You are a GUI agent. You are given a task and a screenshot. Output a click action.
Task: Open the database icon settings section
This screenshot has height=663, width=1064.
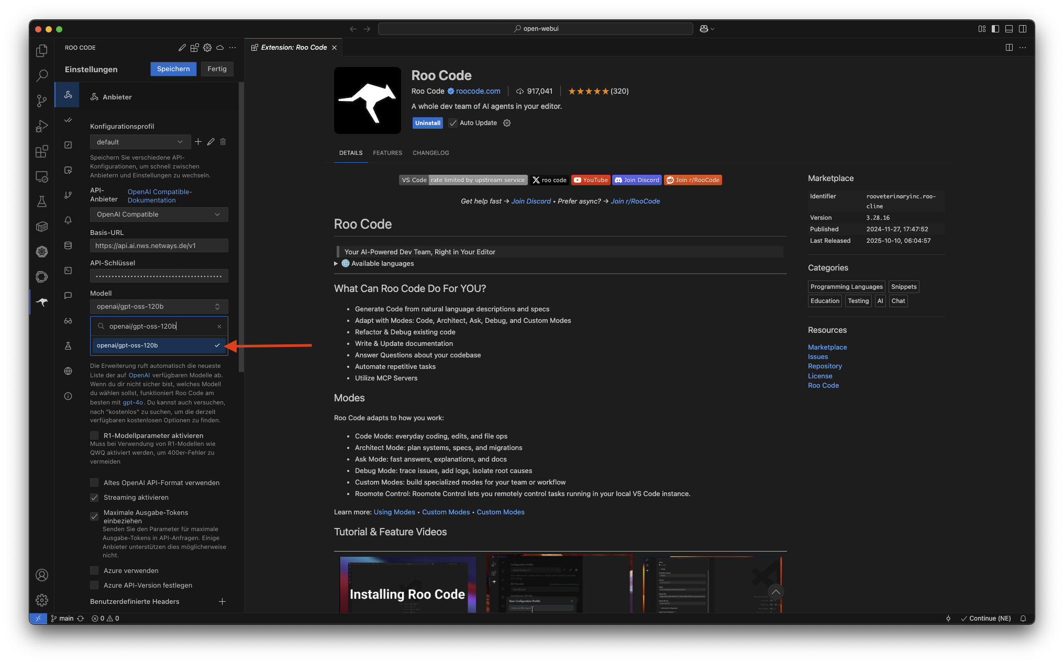pos(68,245)
